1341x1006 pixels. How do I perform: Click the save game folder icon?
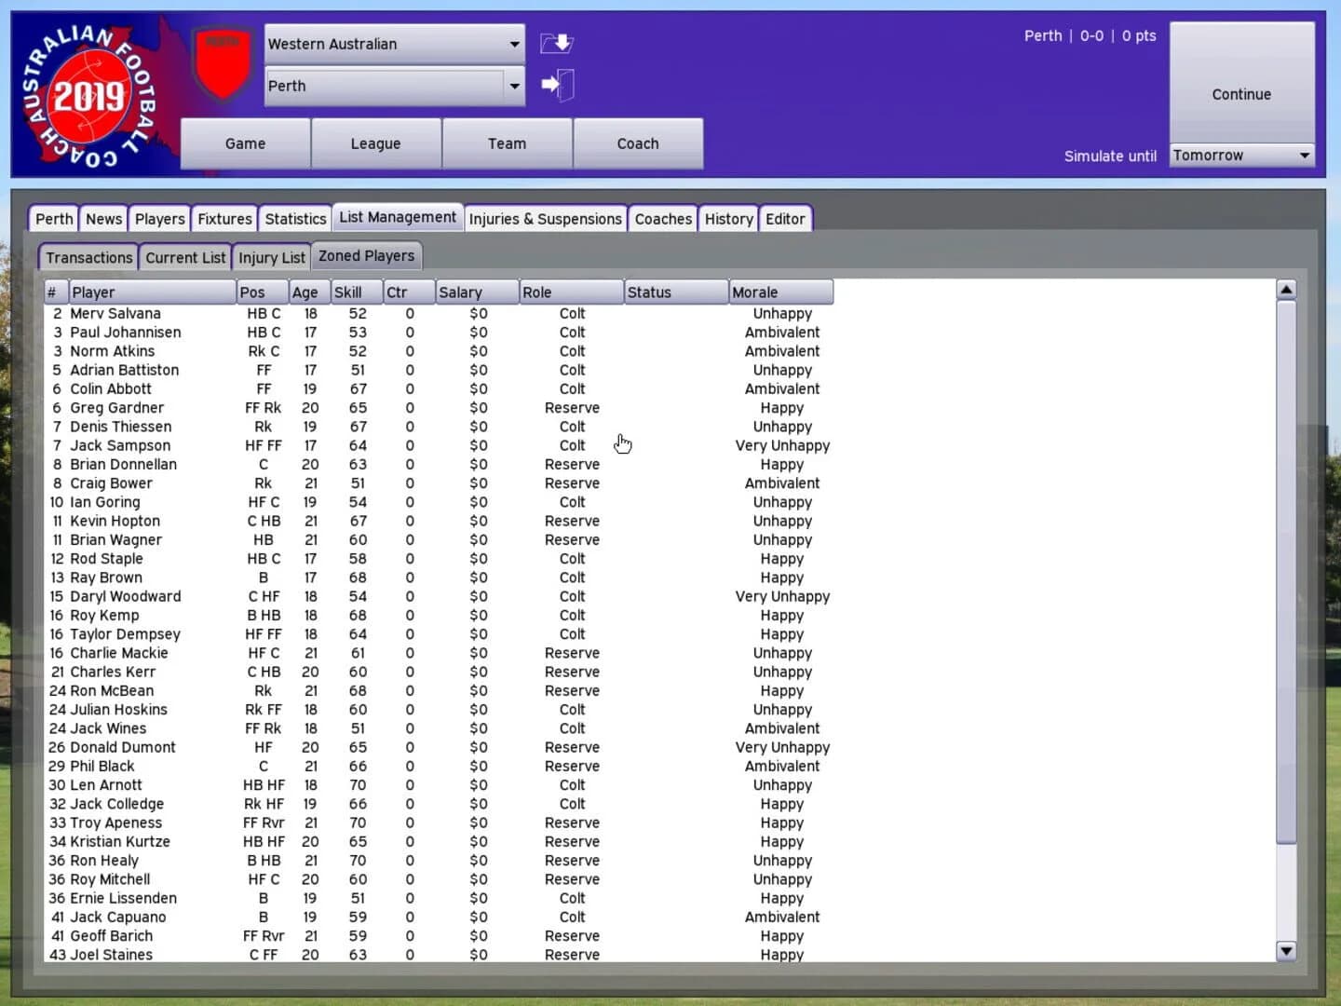tap(556, 43)
